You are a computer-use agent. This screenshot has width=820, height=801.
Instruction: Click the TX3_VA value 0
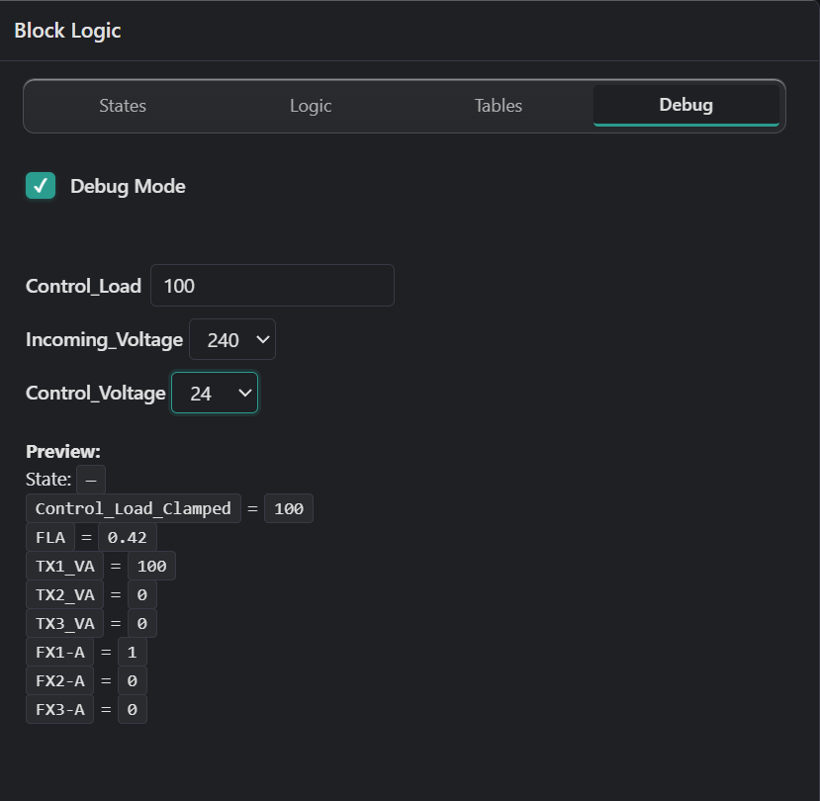(141, 623)
